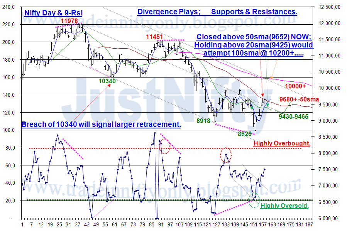Select the 11978 peak label

(69, 21)
